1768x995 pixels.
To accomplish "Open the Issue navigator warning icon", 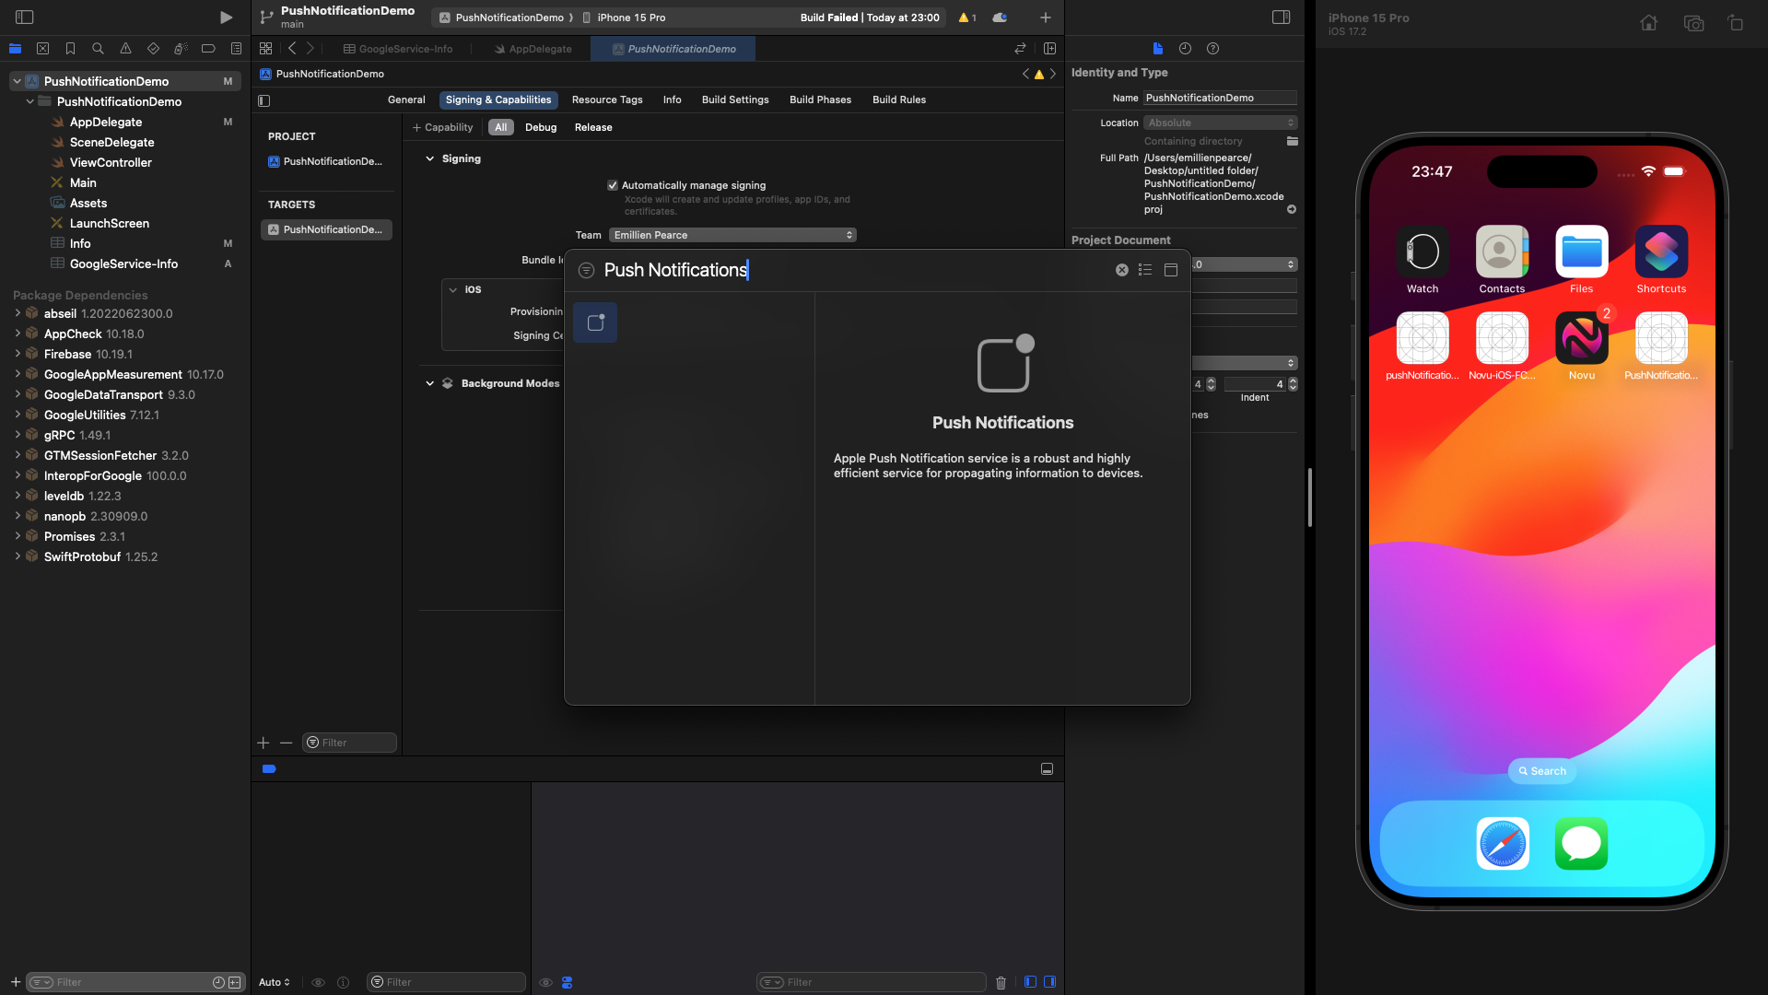I will click(125, 49).
